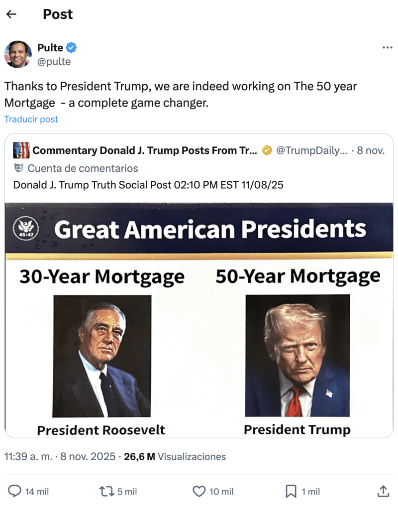Click the back arrow icon
This screenshot has width=398, height=510.
tap(11, 14)
